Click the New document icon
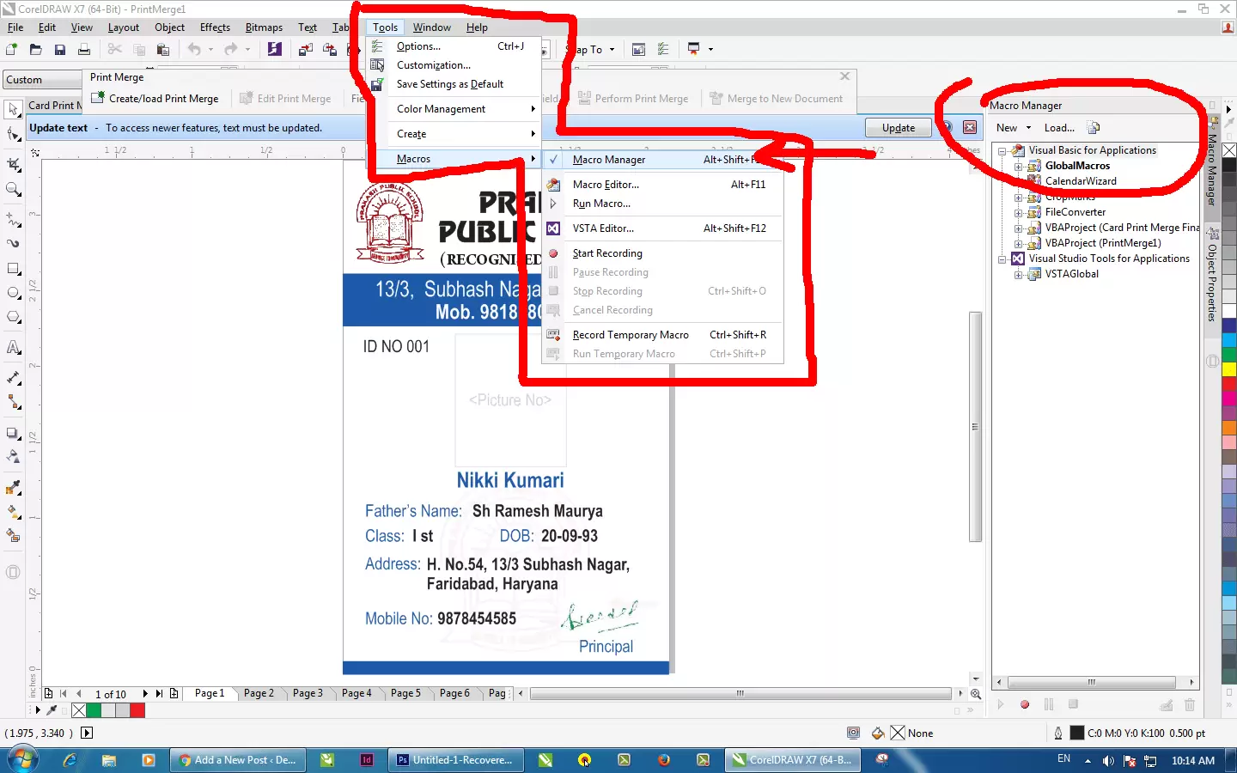 pyautogui.click(x=12, y=50)
